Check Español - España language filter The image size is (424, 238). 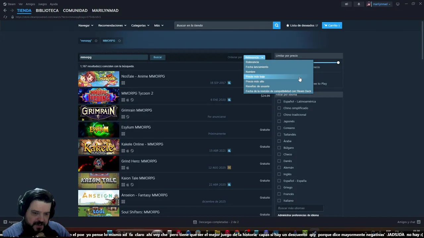[x=279, y=181]
